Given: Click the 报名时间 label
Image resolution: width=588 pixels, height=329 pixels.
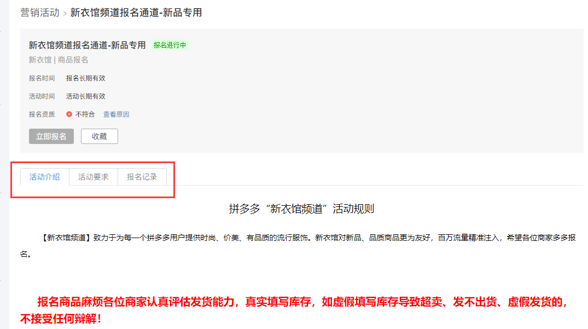Looking at the screenshot, I should [42, 78].
